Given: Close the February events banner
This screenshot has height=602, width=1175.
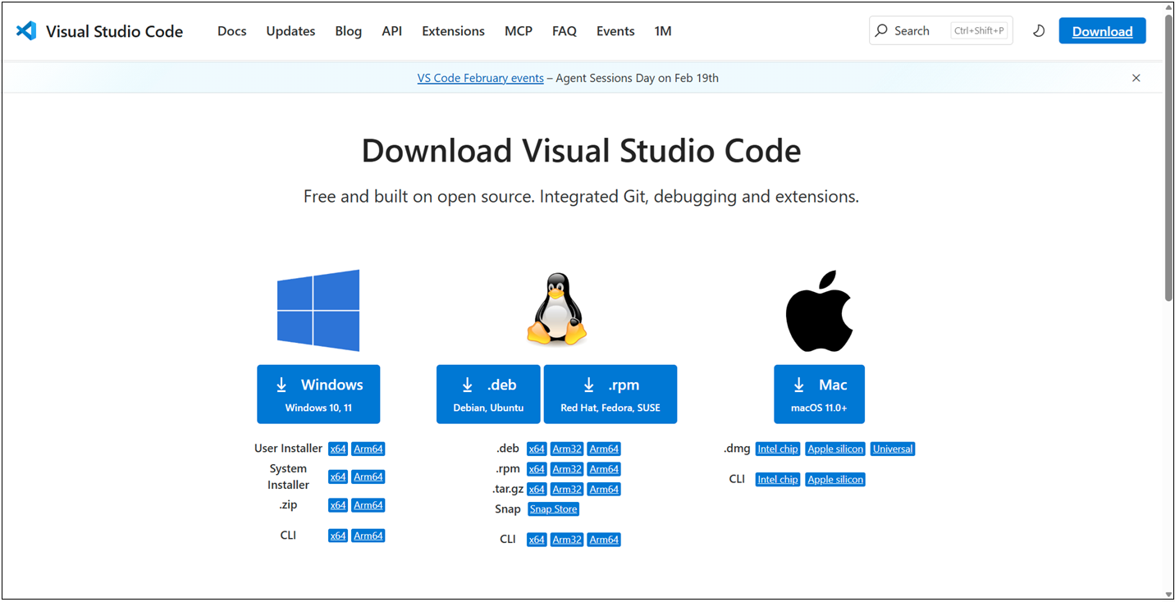Looking at the screenshot, I should click(x=1136, y=78).
